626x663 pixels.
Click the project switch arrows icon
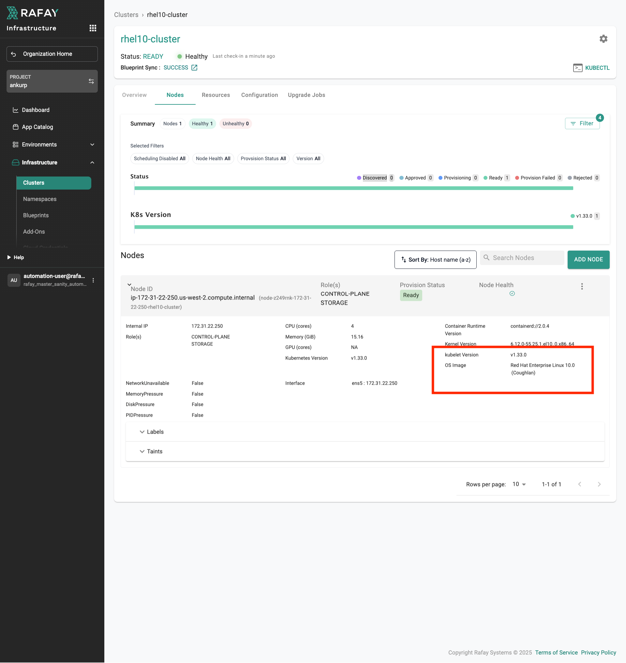click(x=91, y=81)
